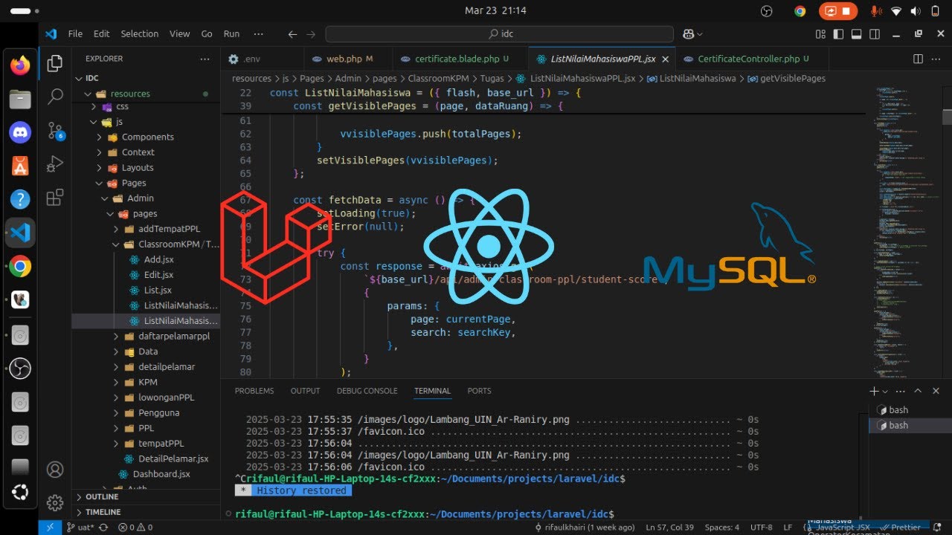The height and width of the screenshot is (535, 952).
Task: Open the new terminal launch profile dropdown
Action: click(x=885, y=391)
